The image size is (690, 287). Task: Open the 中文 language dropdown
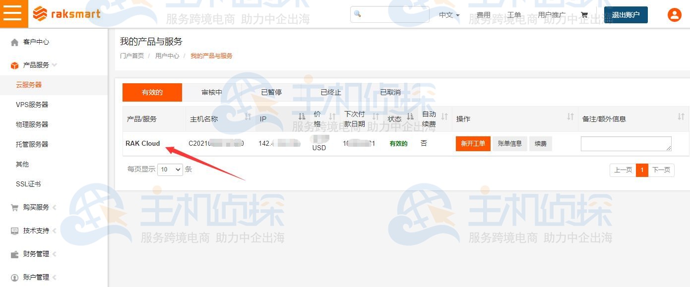[x=448, y=15]
